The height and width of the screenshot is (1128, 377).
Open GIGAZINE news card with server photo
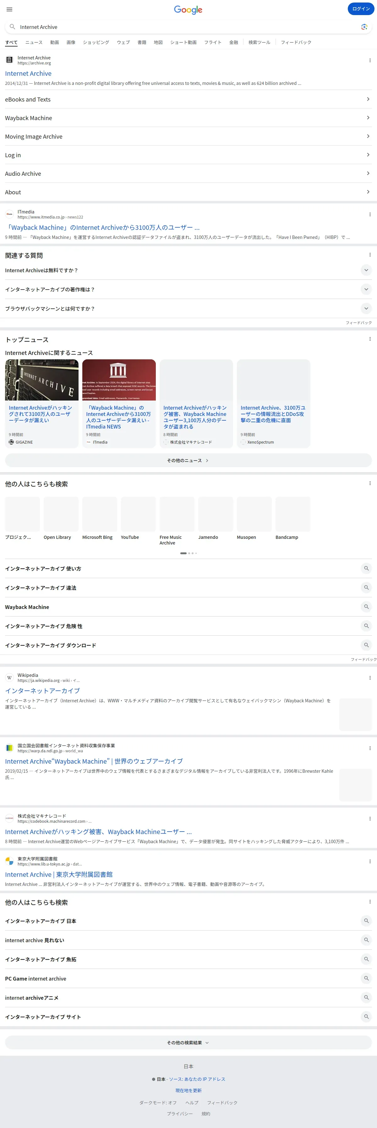point(41,403)
